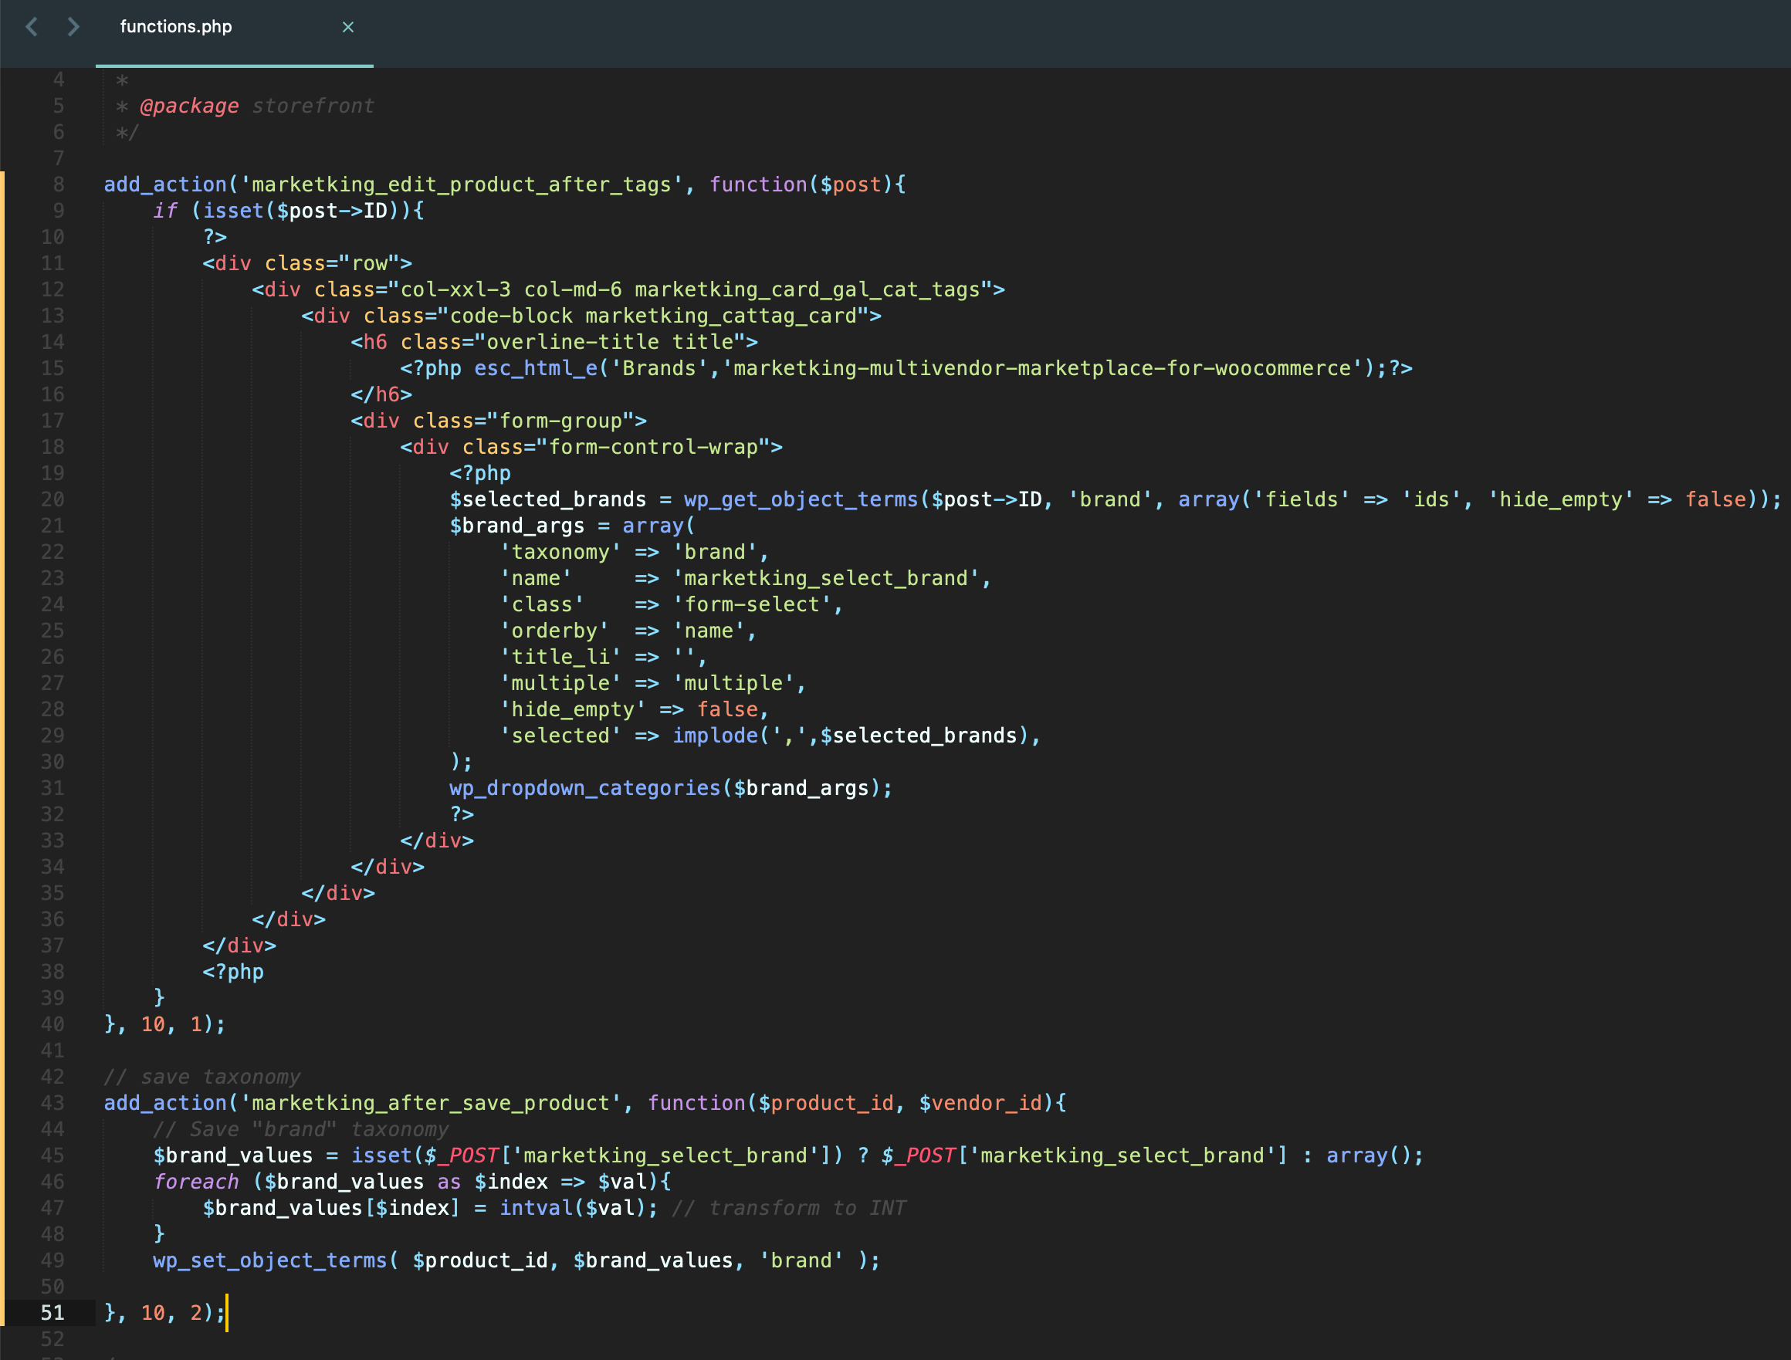The height and width of the screenshot is (1360, 1791).
Task: Click 'marketking_select_brand' value on line 23
Action: click(x=826, y=578)
